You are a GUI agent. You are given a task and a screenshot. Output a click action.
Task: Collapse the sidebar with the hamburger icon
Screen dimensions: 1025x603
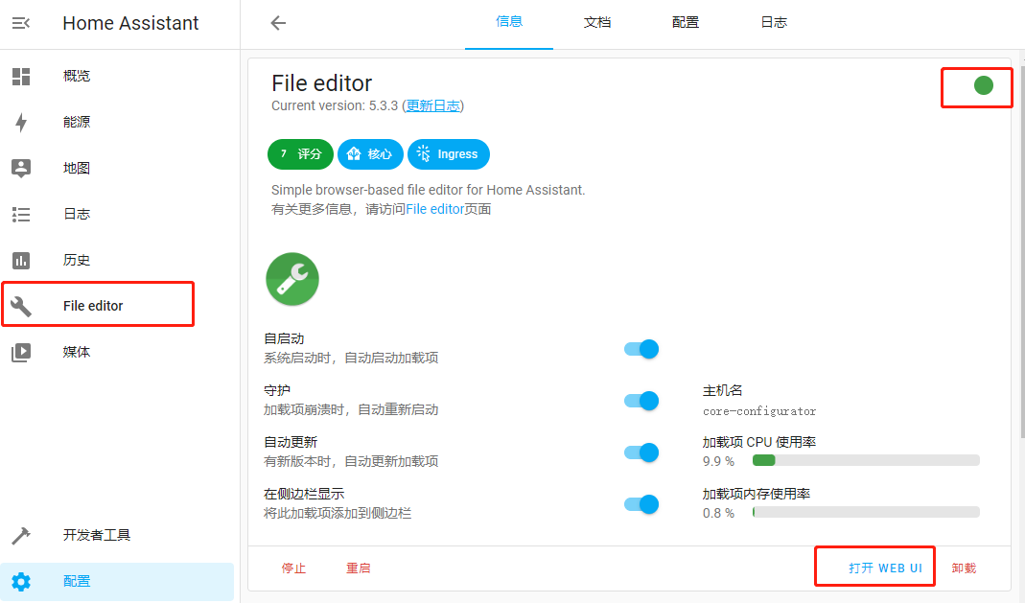click(21, 24)
